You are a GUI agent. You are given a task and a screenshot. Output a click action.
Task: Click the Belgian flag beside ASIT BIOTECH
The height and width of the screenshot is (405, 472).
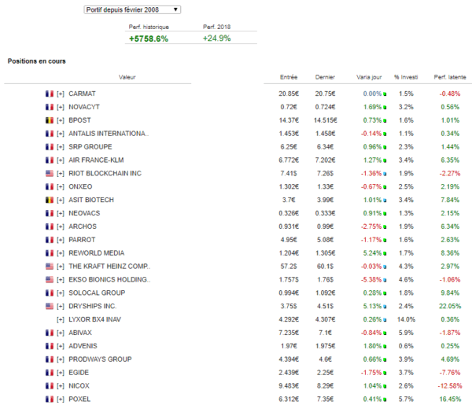pyautogui.click(x=50, y=200)
